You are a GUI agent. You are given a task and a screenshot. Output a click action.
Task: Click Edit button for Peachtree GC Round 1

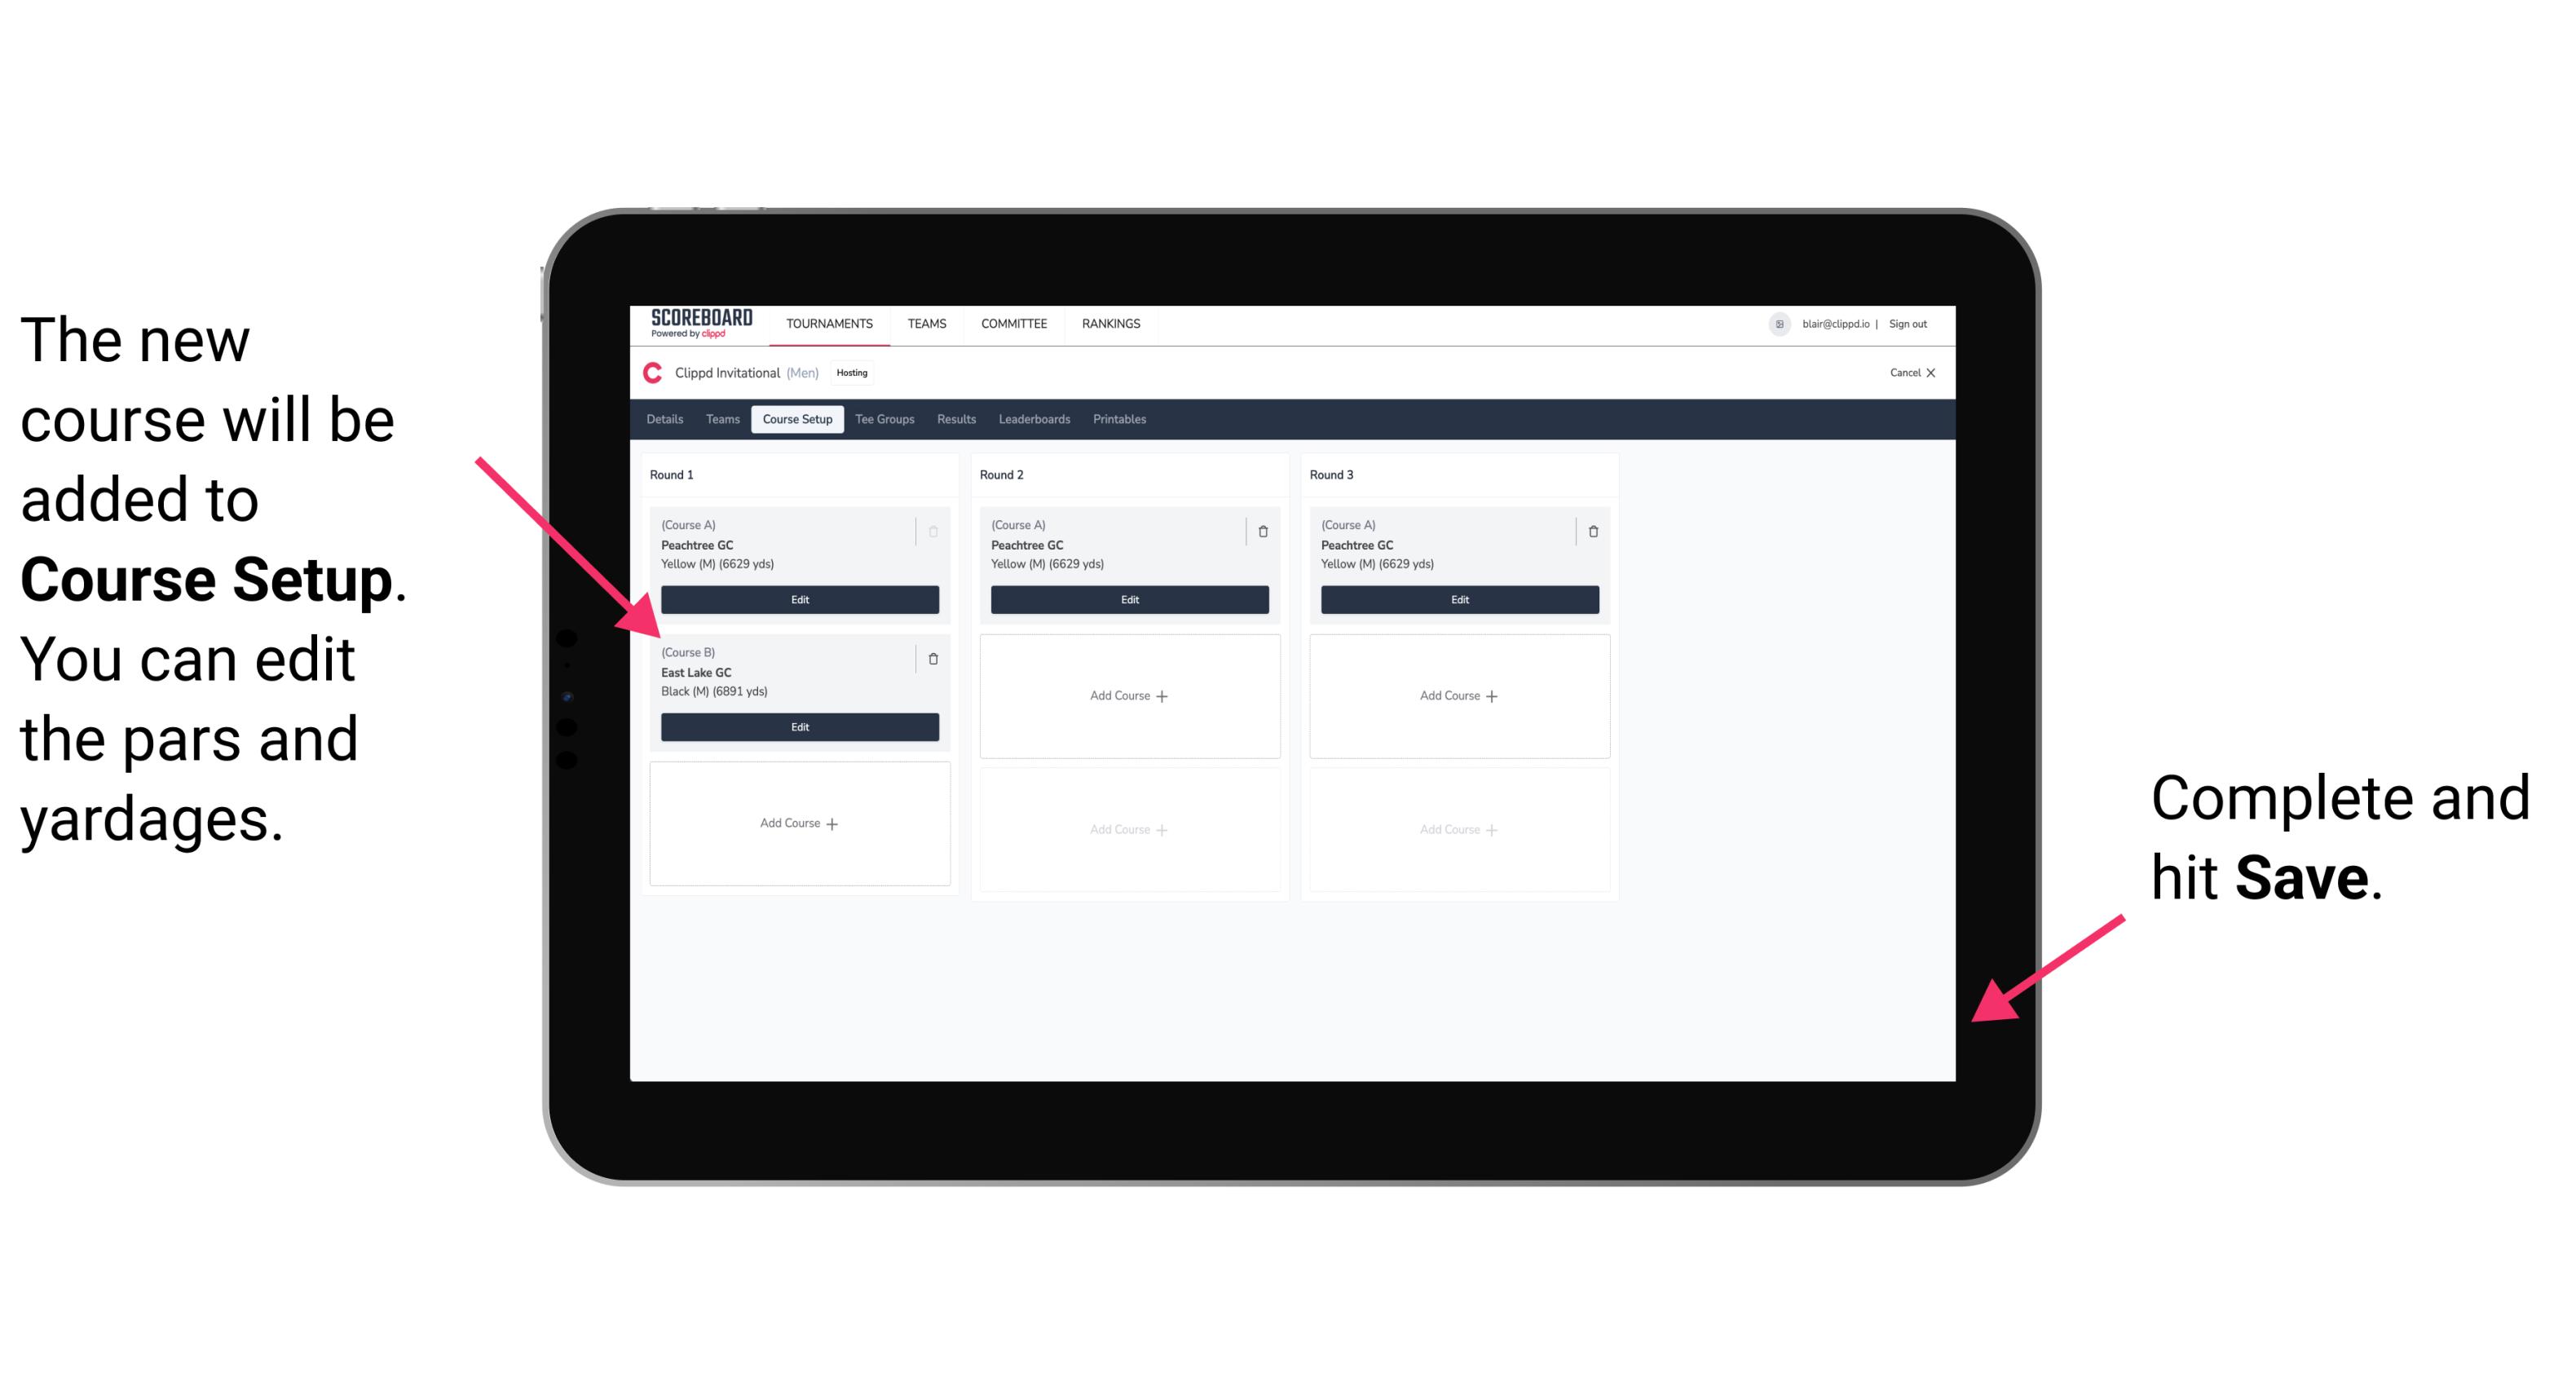point(800,599)
